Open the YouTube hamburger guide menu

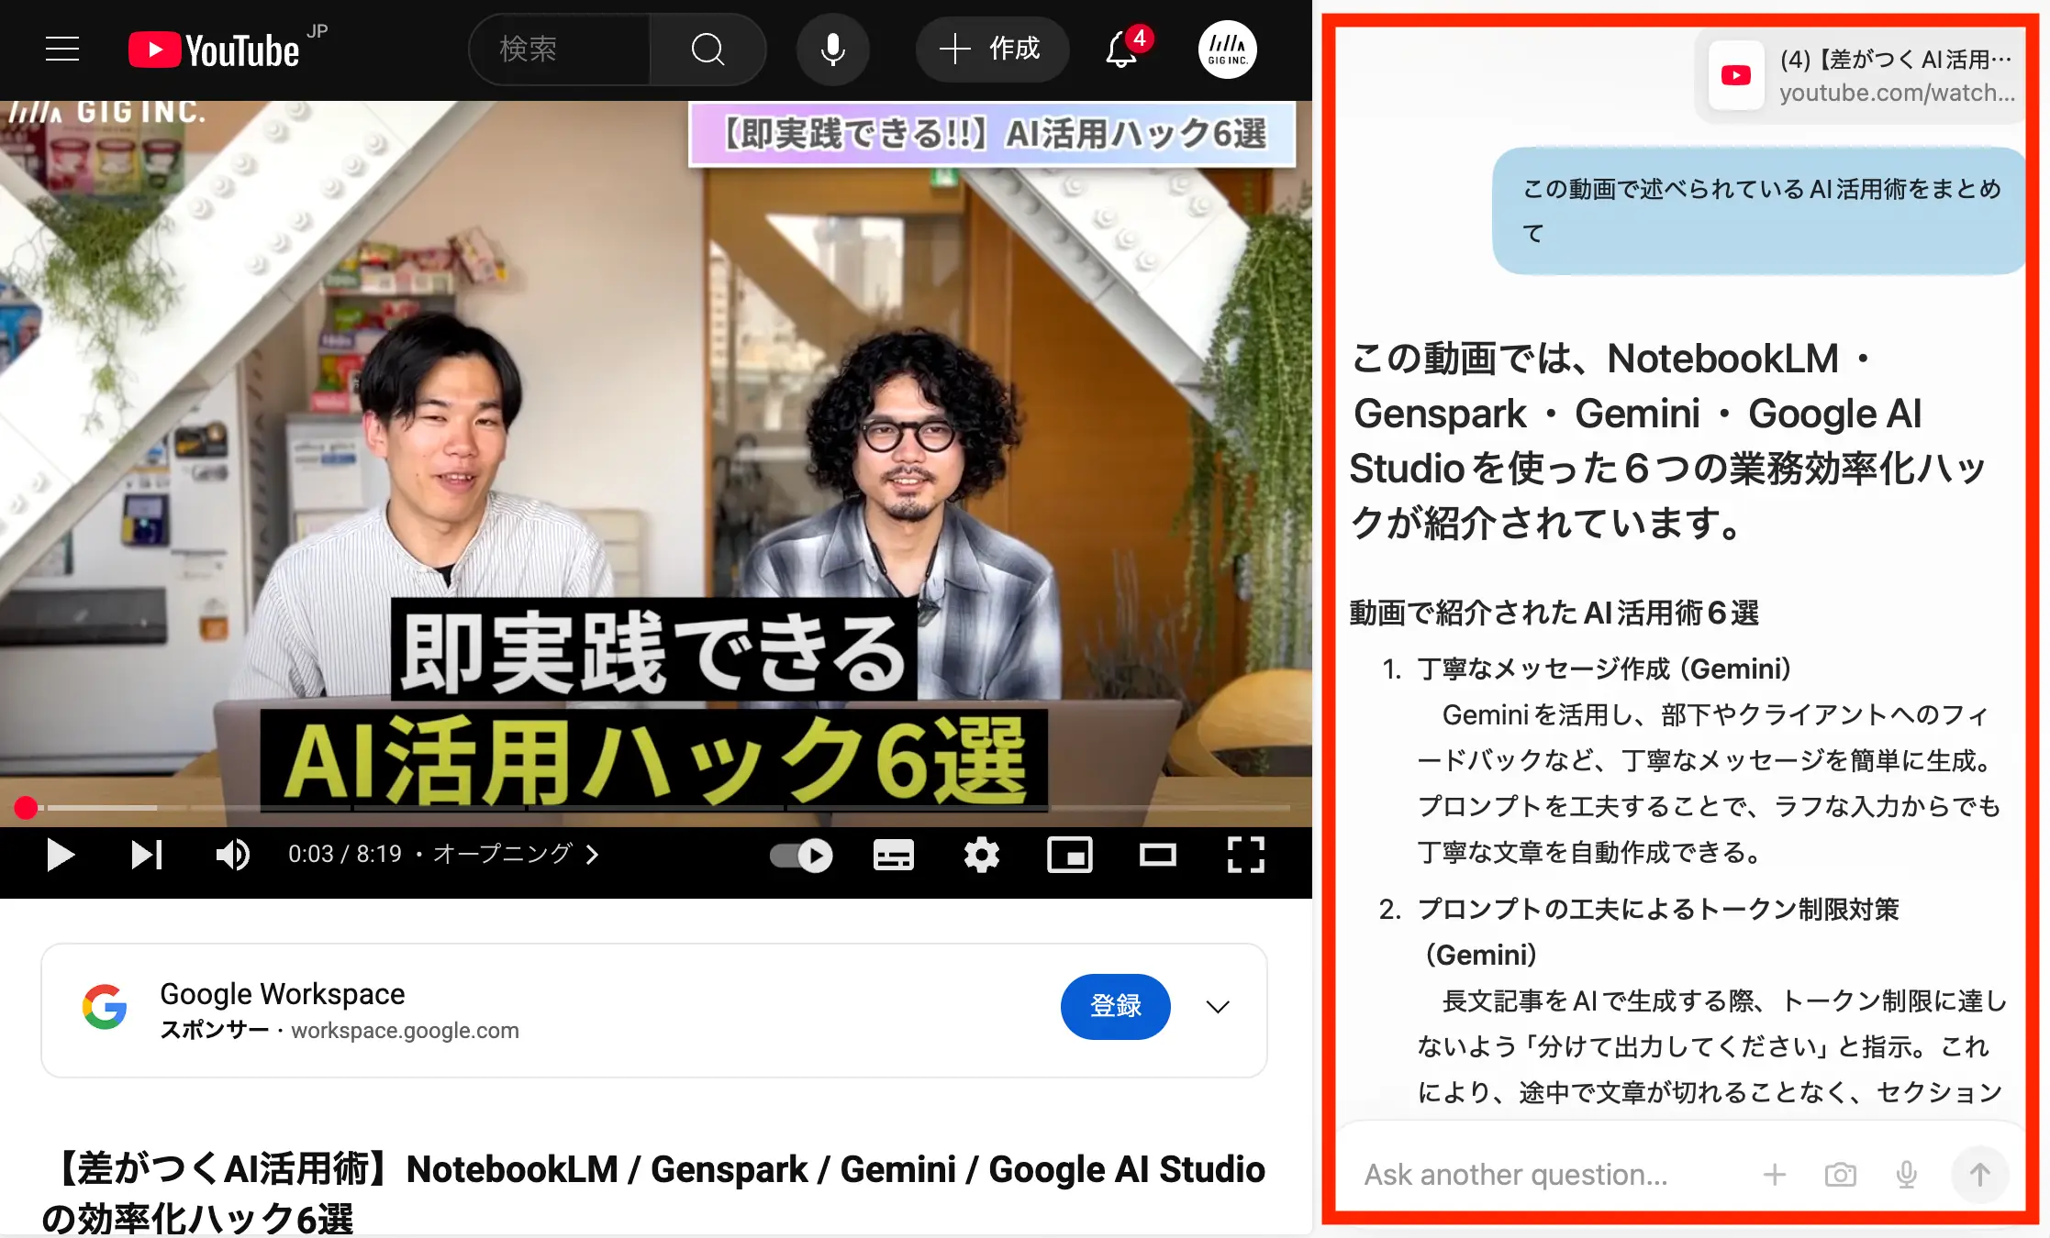[62, 49]
